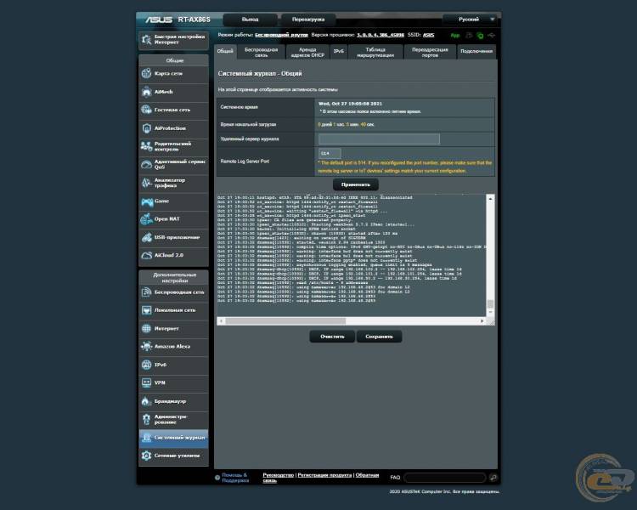The width and height of the screenshot is (637, 510).
Task: Open USB application (USB-приложение) icon
Action: 146,237
